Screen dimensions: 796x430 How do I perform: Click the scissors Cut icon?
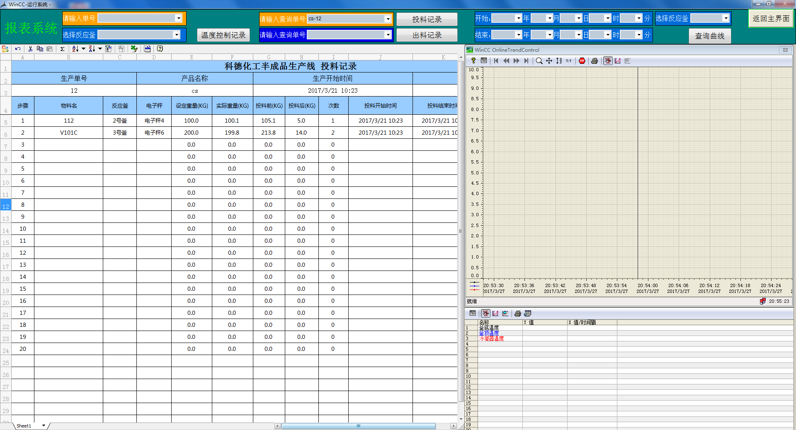[30, 49]
